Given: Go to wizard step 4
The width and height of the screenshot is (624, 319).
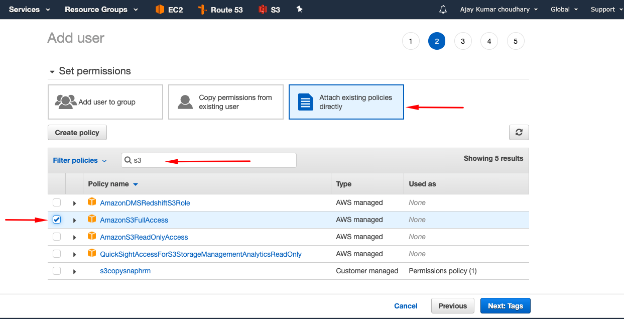Looking at the screenshot, I should [489, 41].
